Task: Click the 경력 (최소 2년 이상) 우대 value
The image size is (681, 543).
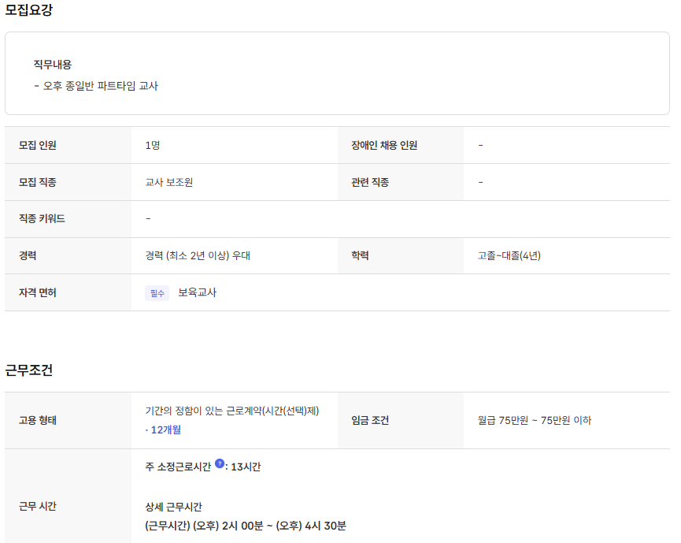Action: tap(198, 255)
